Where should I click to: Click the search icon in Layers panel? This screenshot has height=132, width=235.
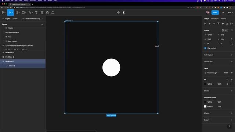[3, 19]
